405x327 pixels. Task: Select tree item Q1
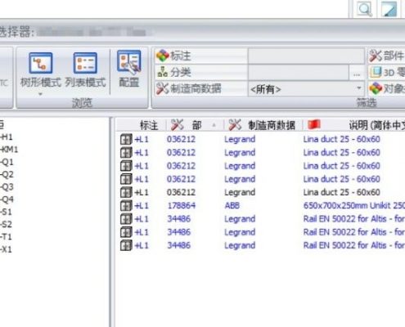pos(7,162)
